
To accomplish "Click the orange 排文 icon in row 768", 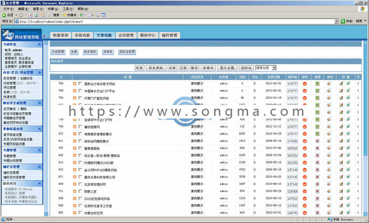I will coord(329,84).
